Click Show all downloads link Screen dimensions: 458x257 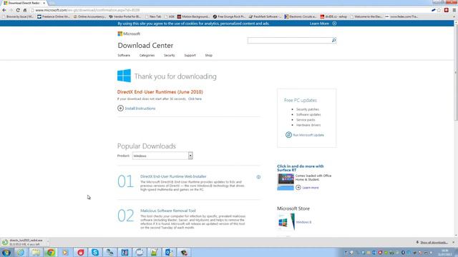click(434, 243)
